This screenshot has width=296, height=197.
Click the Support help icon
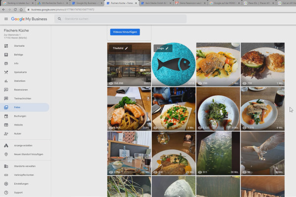pos(6,193)
